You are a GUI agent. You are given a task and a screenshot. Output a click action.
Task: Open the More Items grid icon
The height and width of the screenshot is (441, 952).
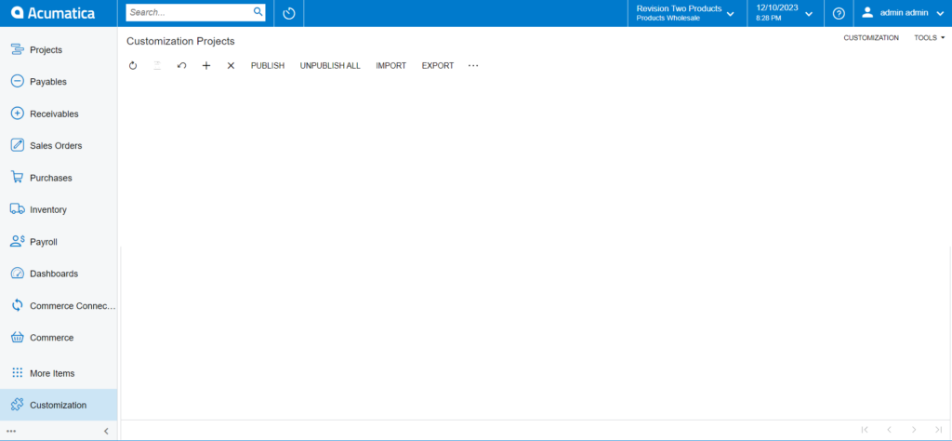[17, 373]
